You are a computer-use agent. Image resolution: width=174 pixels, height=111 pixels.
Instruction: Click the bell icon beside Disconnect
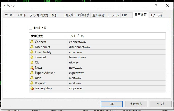click(x=32, y=47)
